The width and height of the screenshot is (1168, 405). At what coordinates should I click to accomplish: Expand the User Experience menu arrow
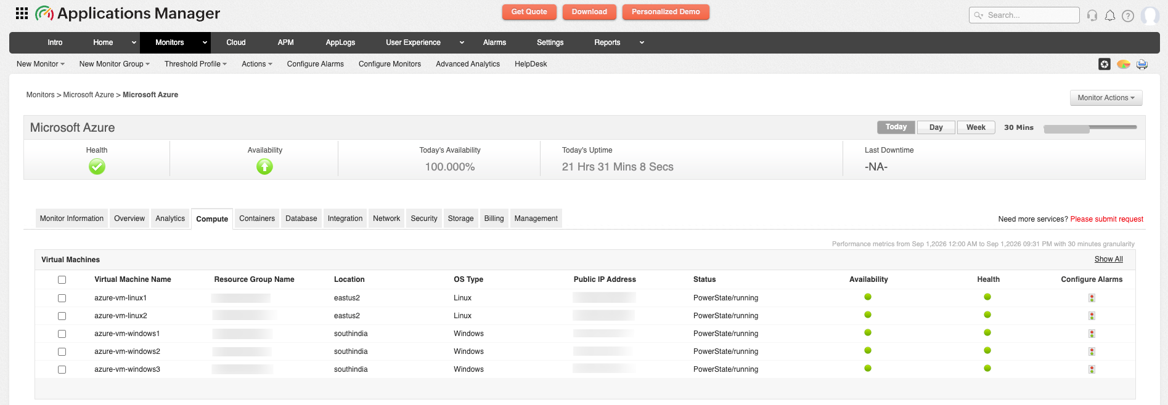[x=462, y=42]
